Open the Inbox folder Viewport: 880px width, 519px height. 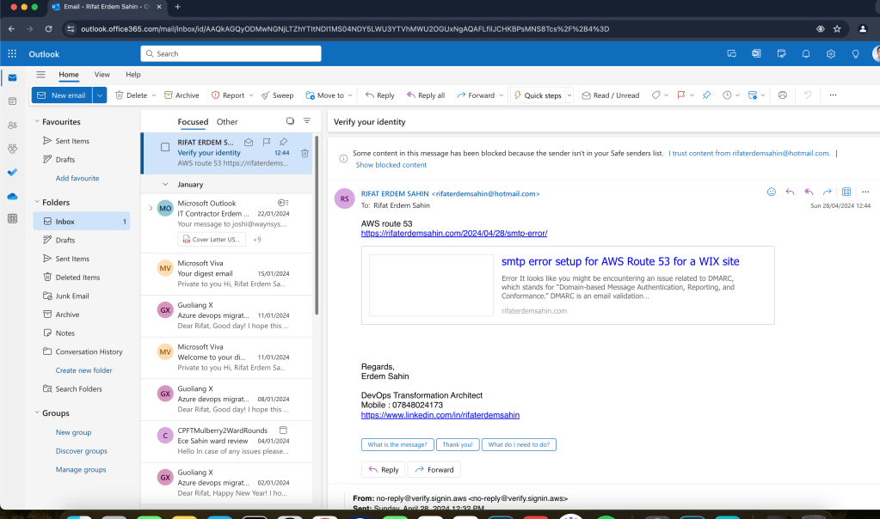tap(82, 222)
